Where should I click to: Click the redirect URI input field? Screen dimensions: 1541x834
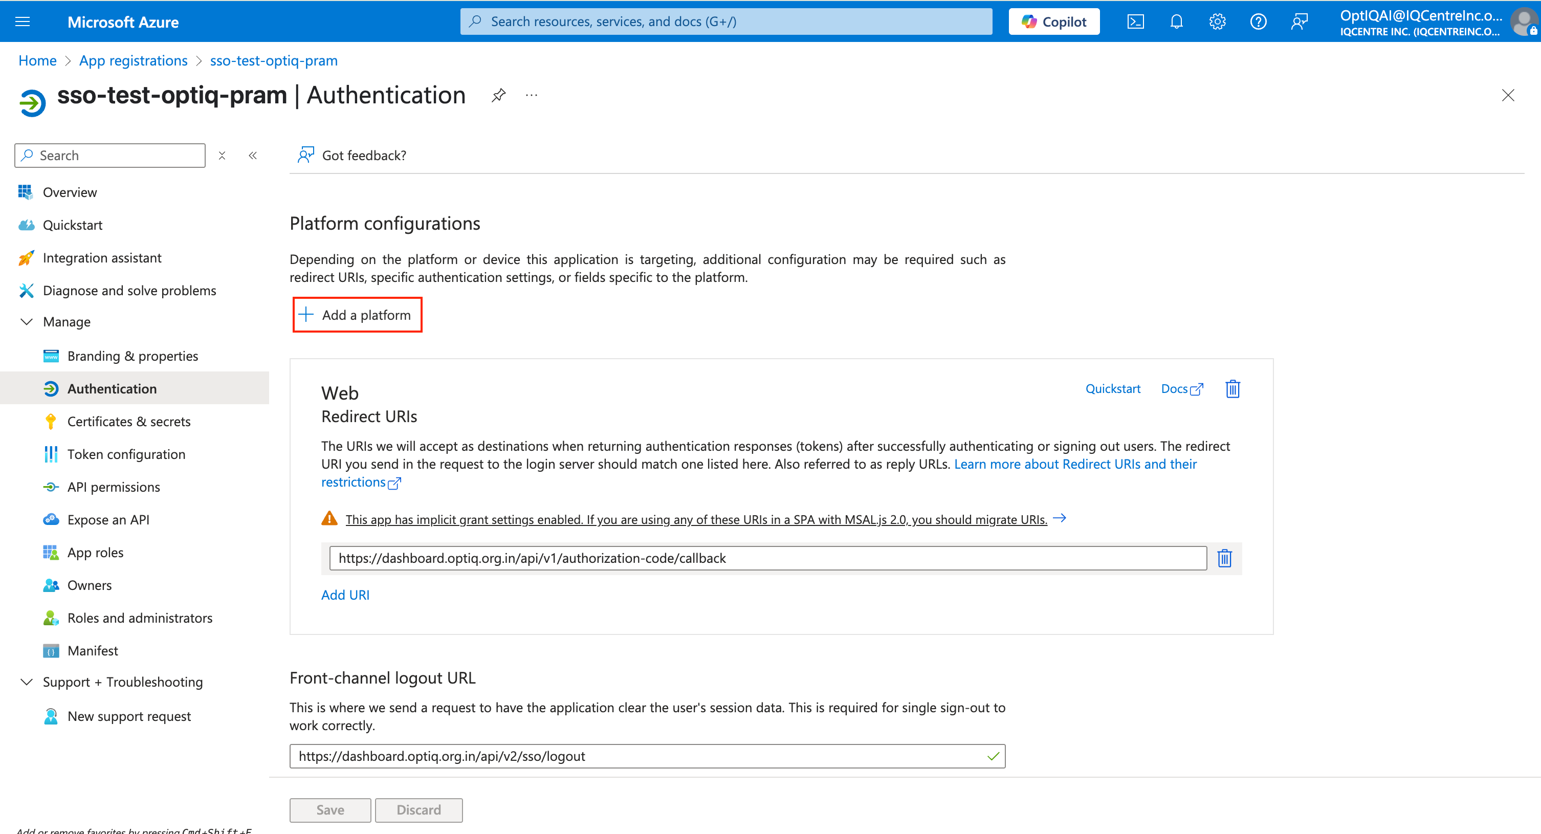click(x=767, y=558)
